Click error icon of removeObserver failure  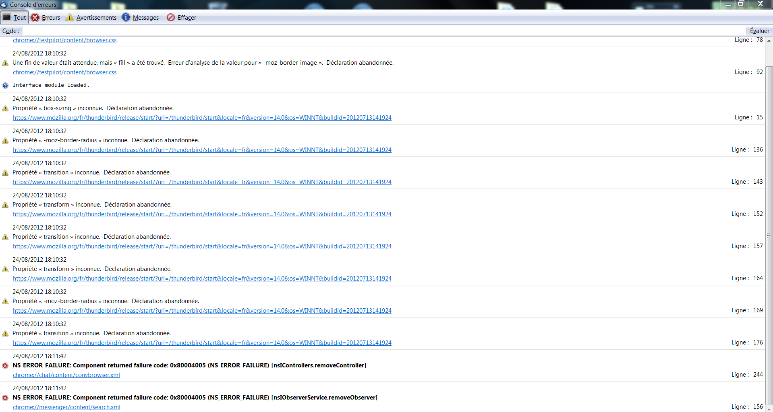tap(5, 398)
